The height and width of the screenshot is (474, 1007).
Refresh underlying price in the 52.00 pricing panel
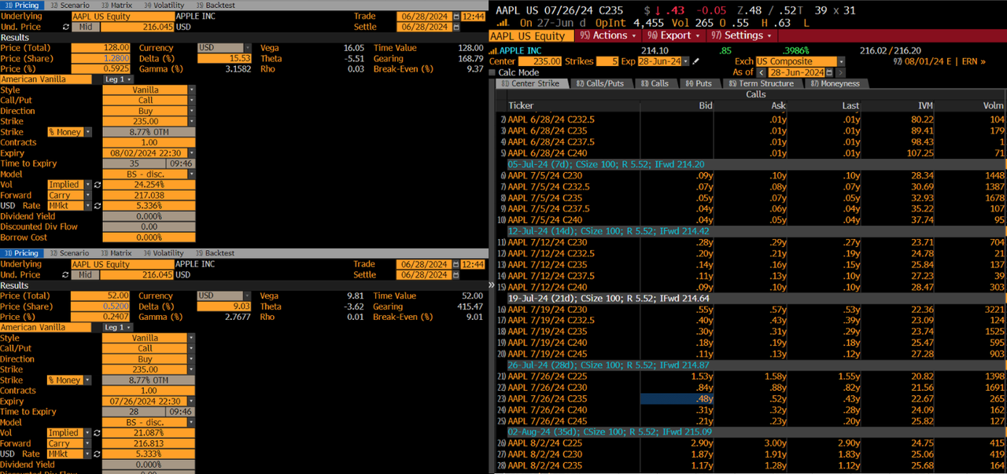pyautogui.click(x=66, y=275)
